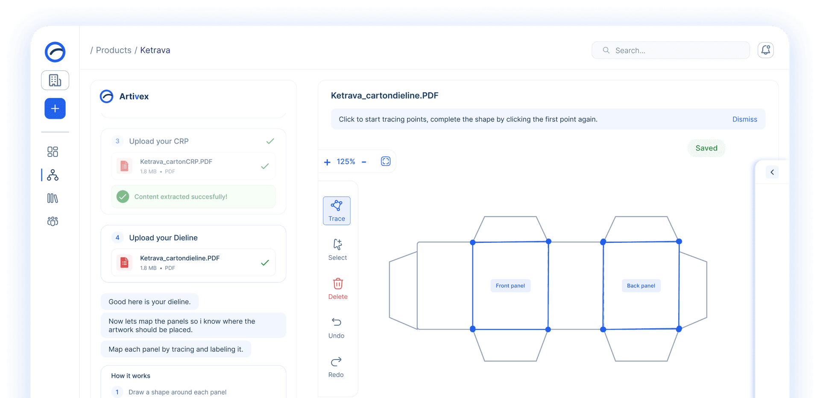Select the hierarchy products icon in the sidebar
Screen dimensions: 820x398
(53, 175)
